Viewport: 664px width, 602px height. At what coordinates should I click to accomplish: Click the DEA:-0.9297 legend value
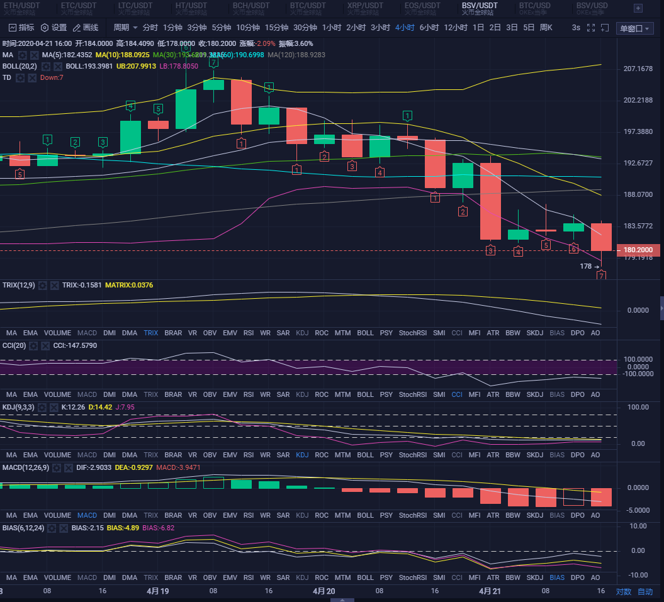134,468
